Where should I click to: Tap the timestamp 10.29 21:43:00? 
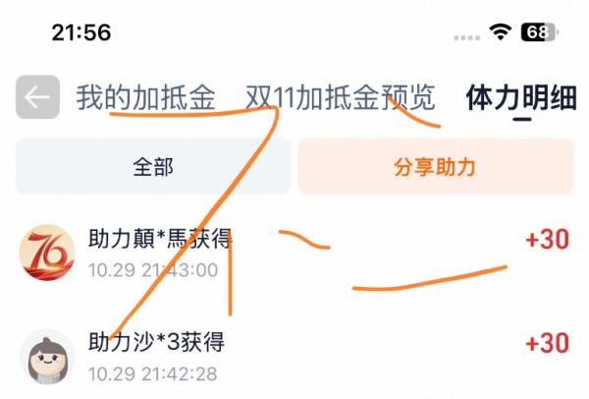pyautogui.click(x=153, y=270)
